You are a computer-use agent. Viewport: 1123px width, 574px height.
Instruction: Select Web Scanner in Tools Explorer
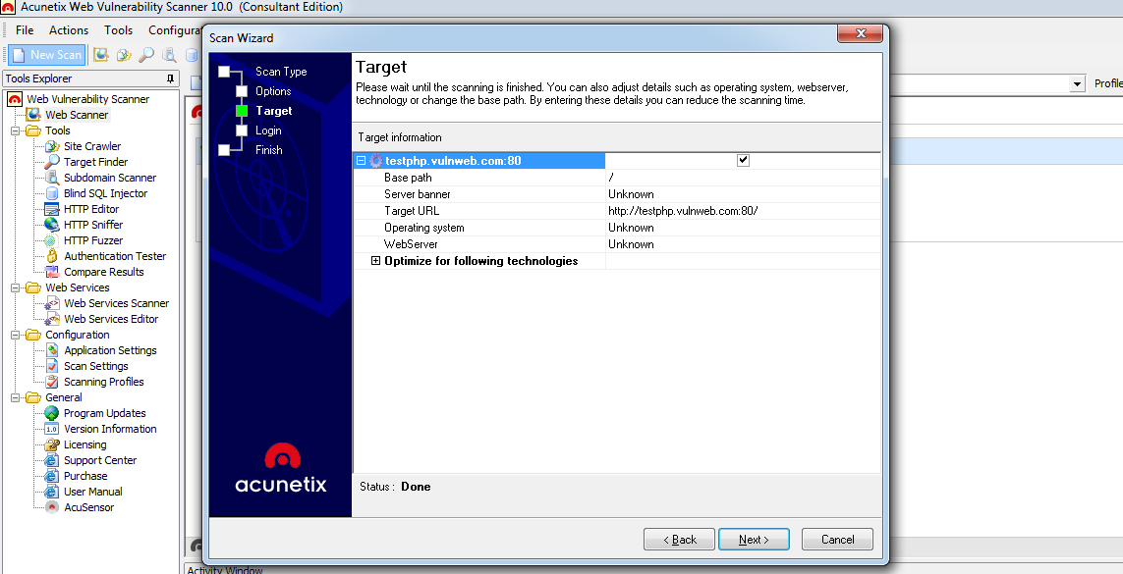point(79,114)
